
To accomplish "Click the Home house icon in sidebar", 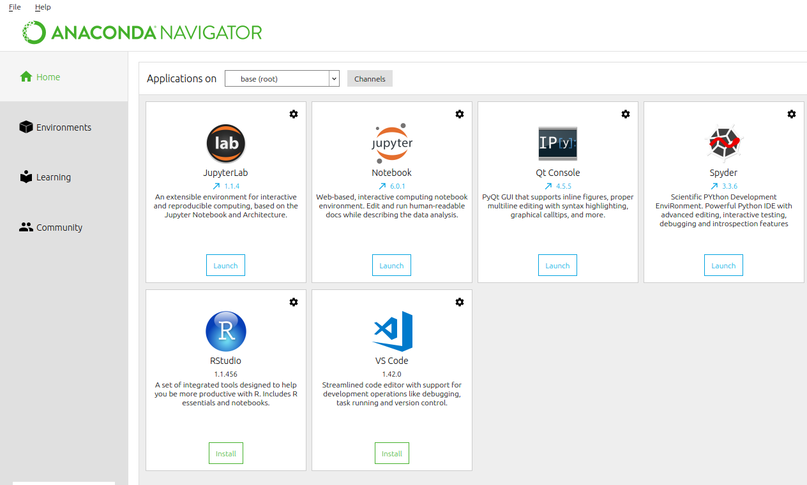I will click(x=26, y=76).
